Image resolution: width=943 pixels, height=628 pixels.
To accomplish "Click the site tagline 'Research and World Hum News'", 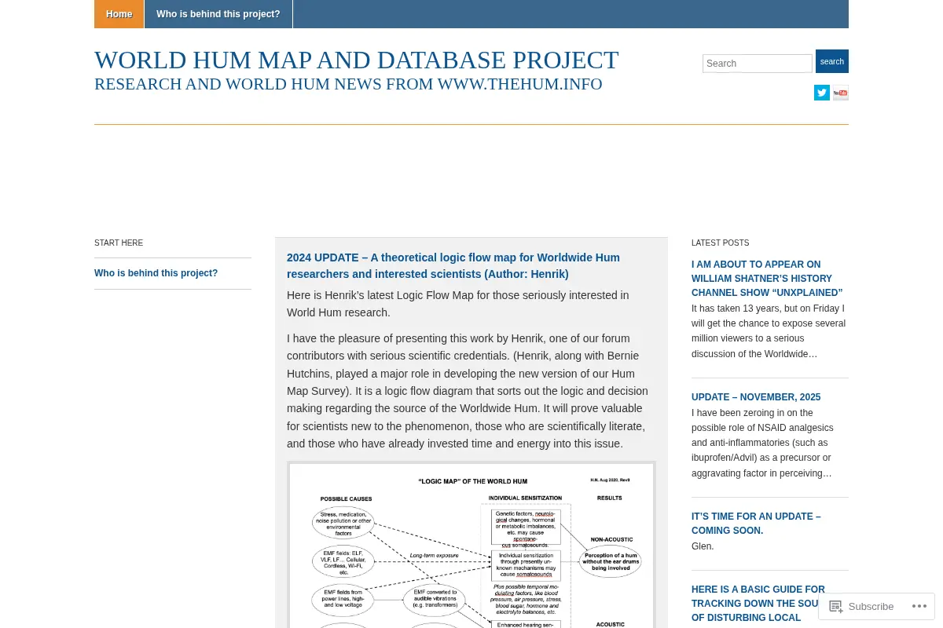I will 348,84.
